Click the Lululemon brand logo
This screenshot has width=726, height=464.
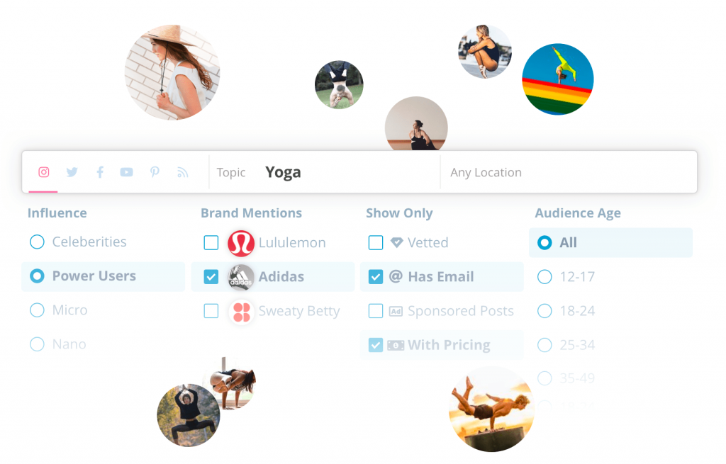click(x=241, y=243)
